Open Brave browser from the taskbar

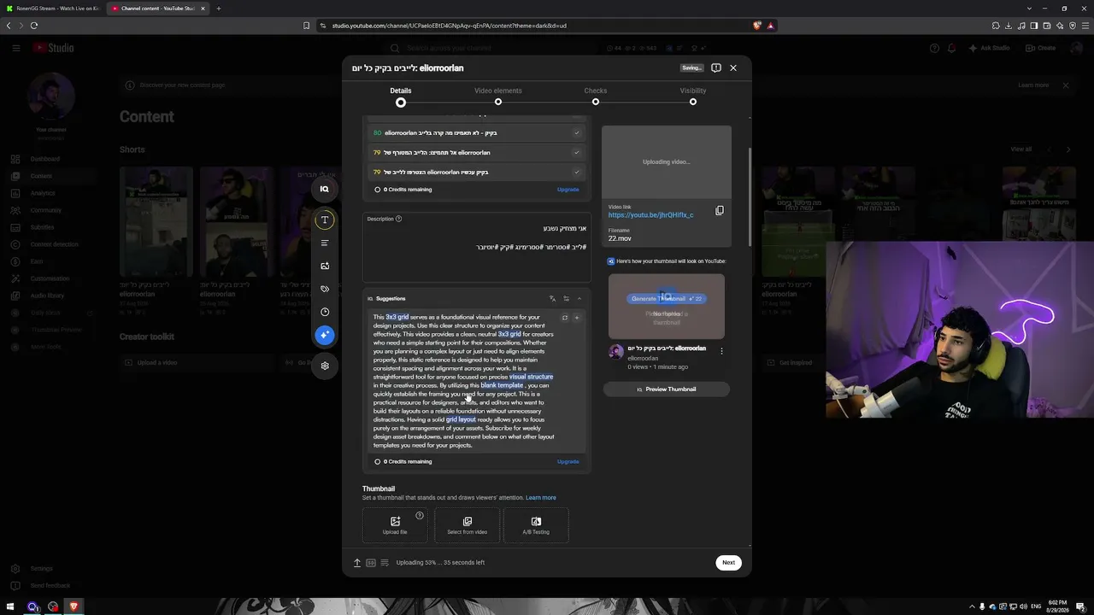pyautogui.click(x=74, y=607)
